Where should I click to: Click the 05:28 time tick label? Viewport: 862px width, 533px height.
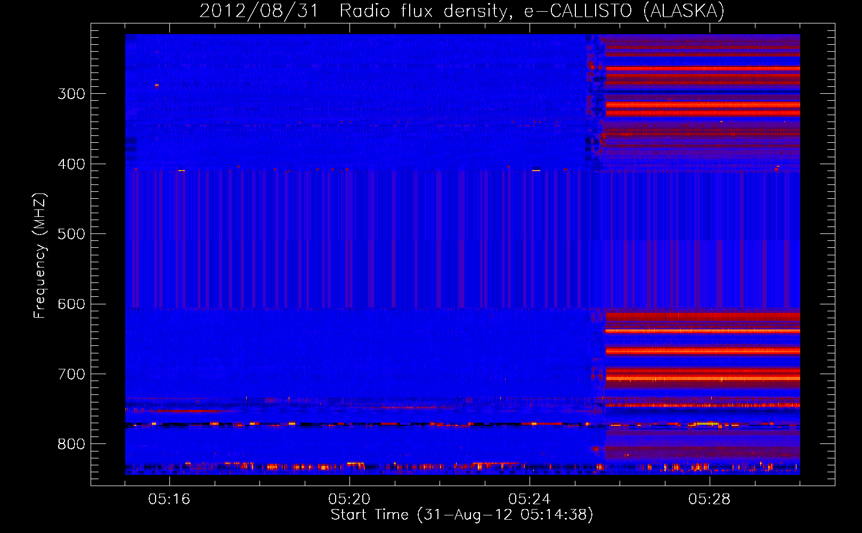709,499
